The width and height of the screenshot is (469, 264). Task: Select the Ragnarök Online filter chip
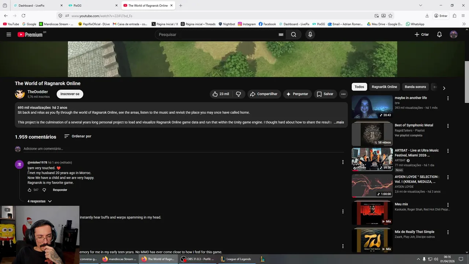point(384,87)
